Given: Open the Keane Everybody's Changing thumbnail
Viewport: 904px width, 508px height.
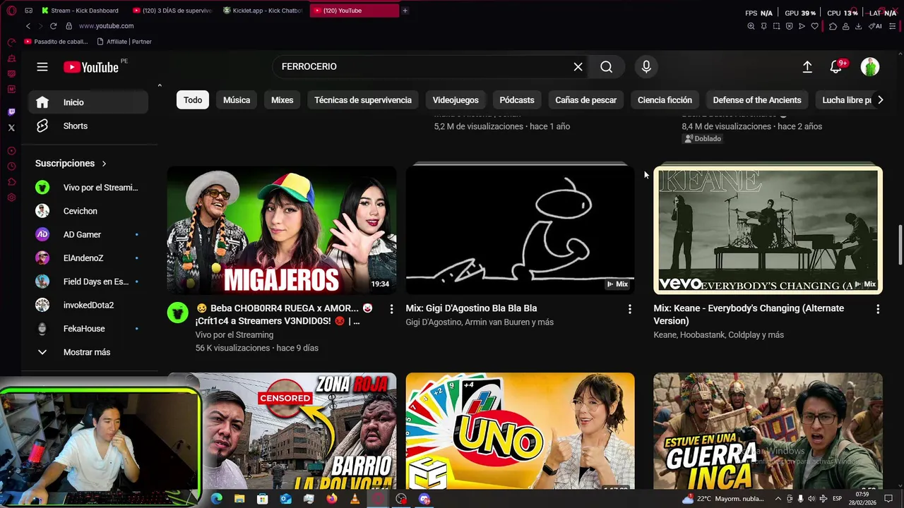Looking at the screenshot, I should (x=768, y=230).
